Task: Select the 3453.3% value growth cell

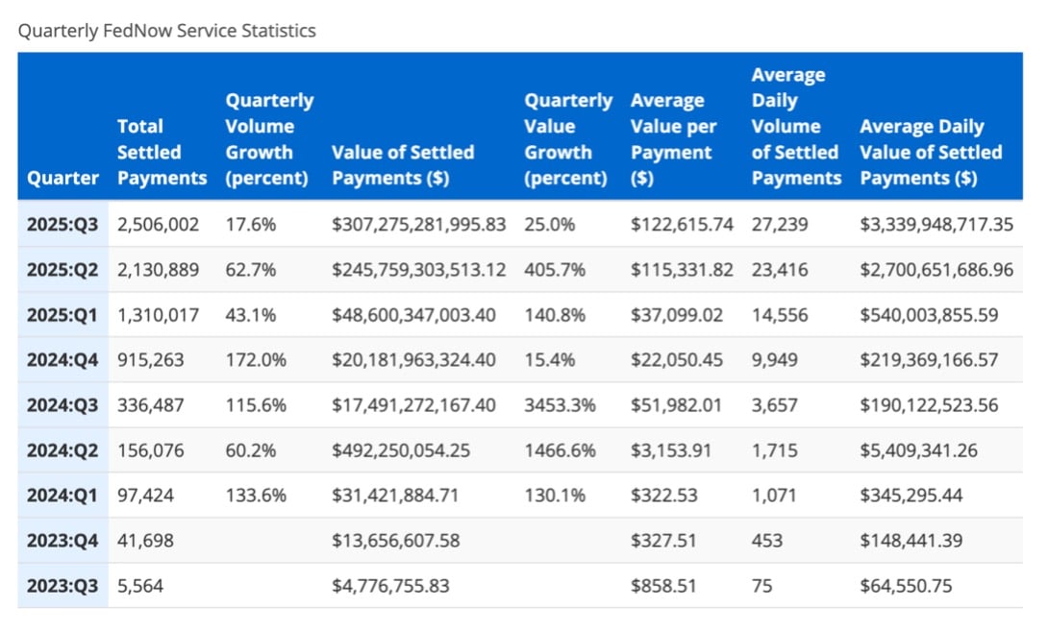Action: click(560, 405)
